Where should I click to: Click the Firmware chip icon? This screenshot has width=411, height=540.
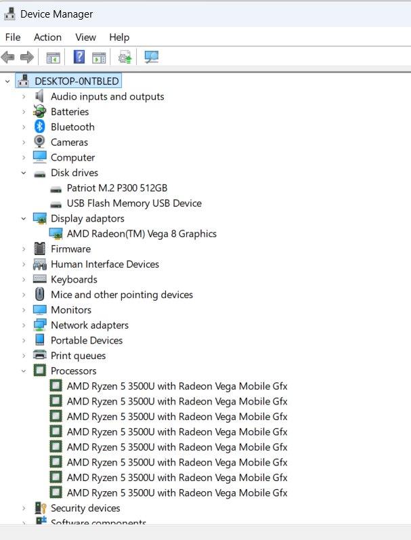[39, 249]
